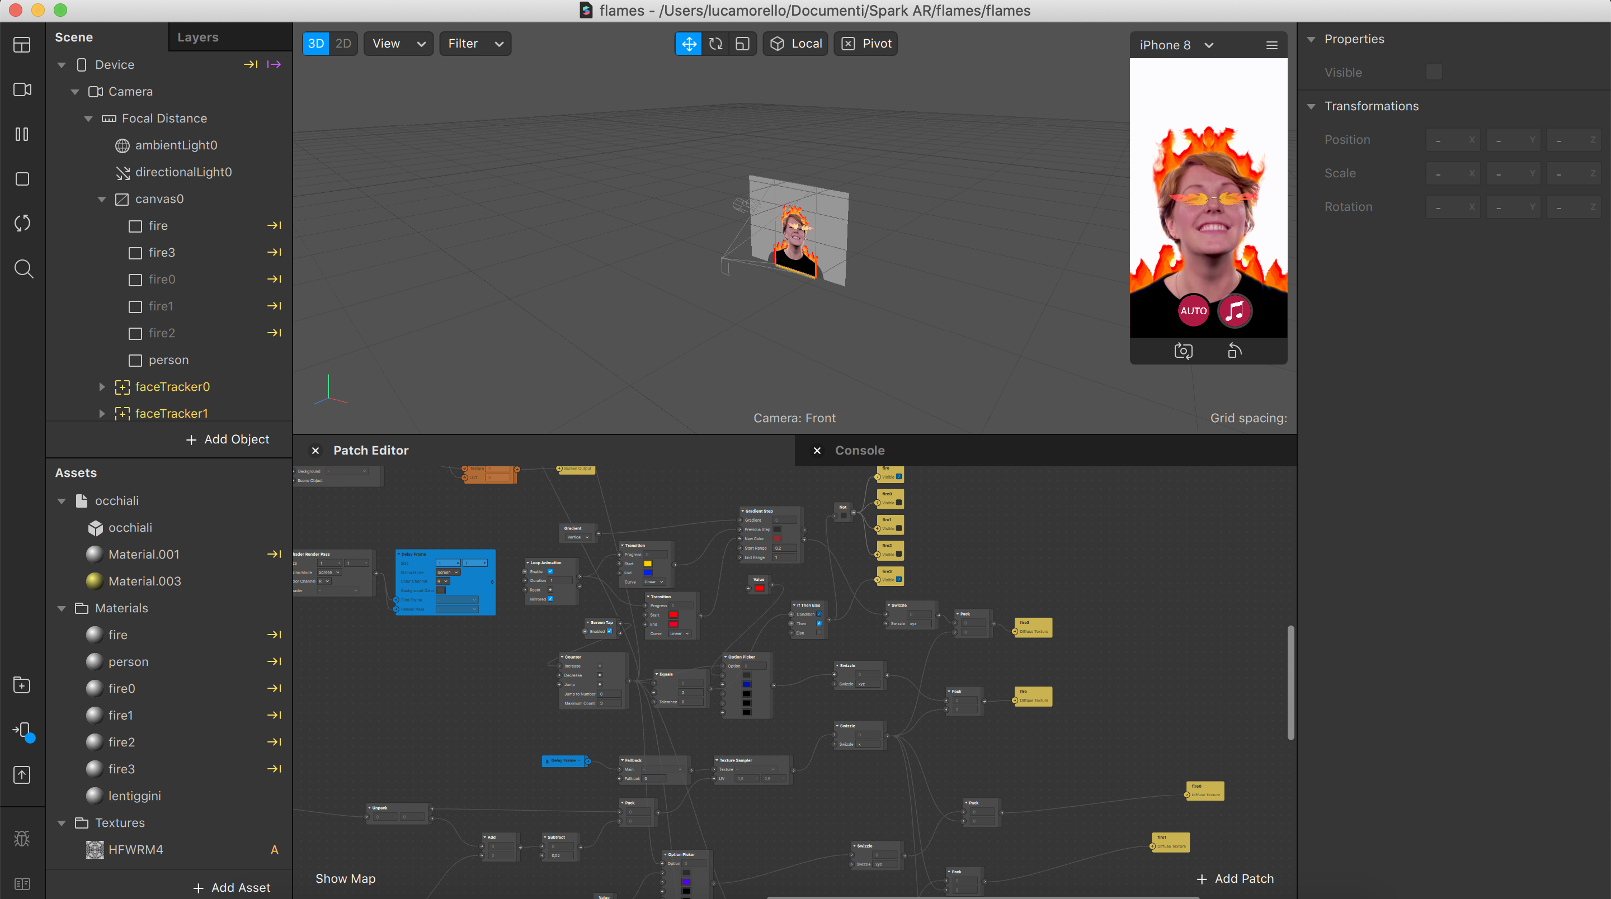1611x899 pixels.
Task: Click the bug report icon in the sidebar
Action: click(22, 839)
